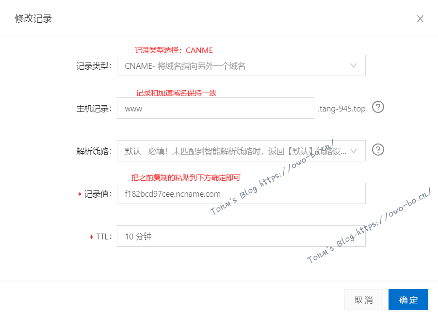Image resolution: width=438 pixels, height=316 pixels.
Task: Click the 取消 button
Action: (x=363, y=300)
